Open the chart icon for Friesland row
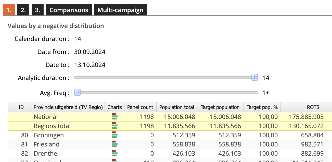The image size is (332, 162). [114, 144]
